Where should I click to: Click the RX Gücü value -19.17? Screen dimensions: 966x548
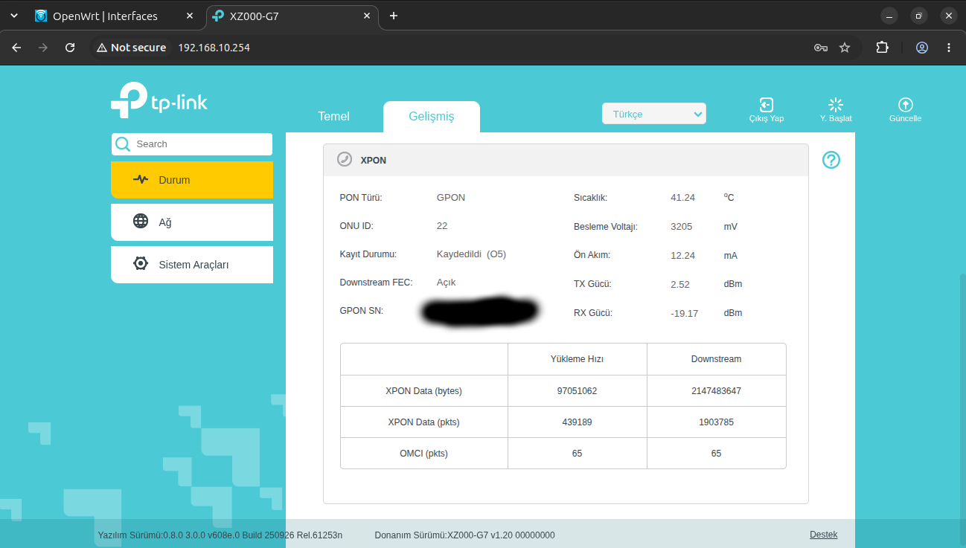point(684,314)
